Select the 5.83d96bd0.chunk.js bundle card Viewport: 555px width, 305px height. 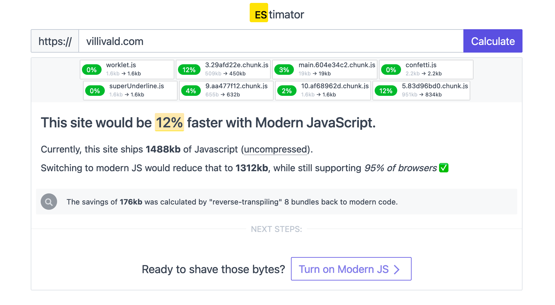(x=421, y=91)
